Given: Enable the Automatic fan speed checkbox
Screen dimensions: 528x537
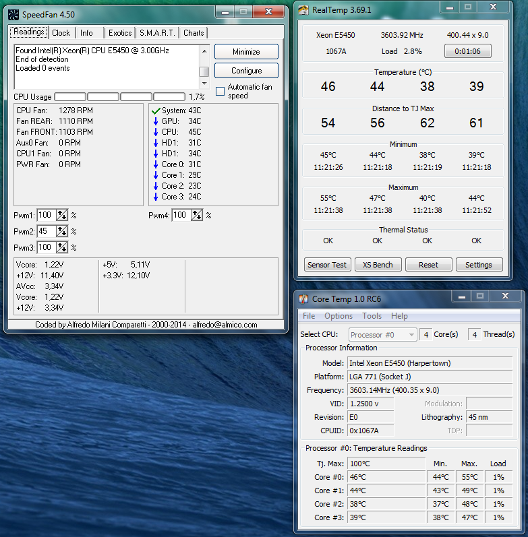Looking at the screenshot, I should [220, 91].
